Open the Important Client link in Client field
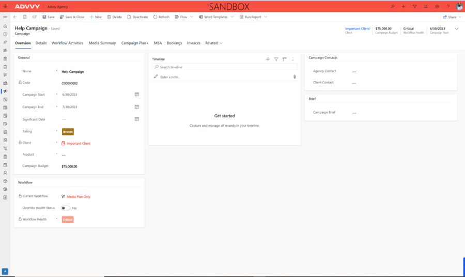 coord(78,143)
